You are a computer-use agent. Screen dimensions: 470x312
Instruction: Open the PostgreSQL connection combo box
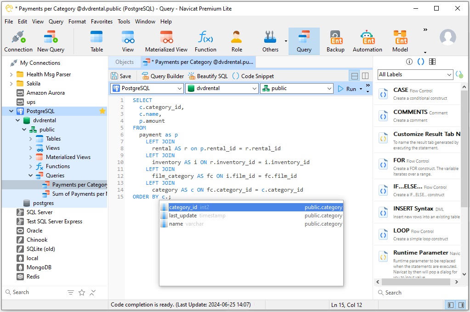click(147, 88)
